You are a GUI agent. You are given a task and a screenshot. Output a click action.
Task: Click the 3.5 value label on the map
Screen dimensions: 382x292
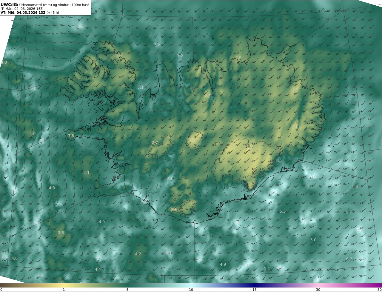pos(71,136)
